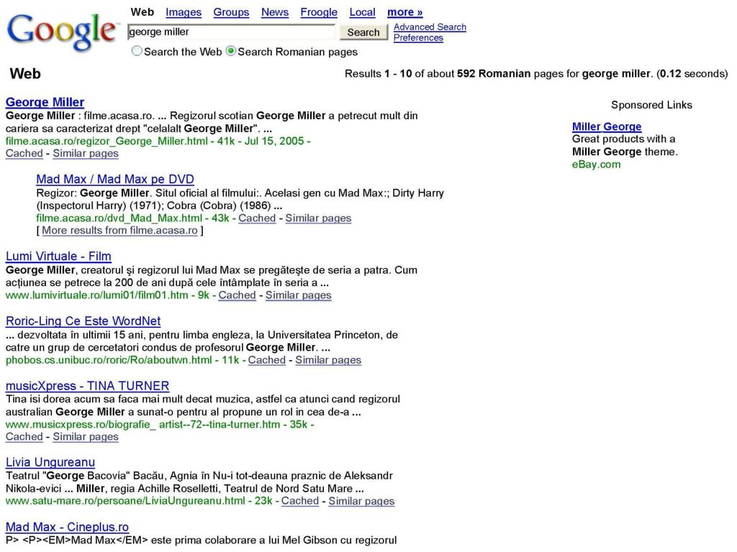Select the 'Search the Web' radio button
Image resolution: width=737 pixels, height=552 pixels.
(137, 51)
